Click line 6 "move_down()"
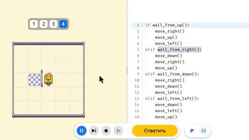This screenshot has height=140, width=249. [x=168, y=56]
